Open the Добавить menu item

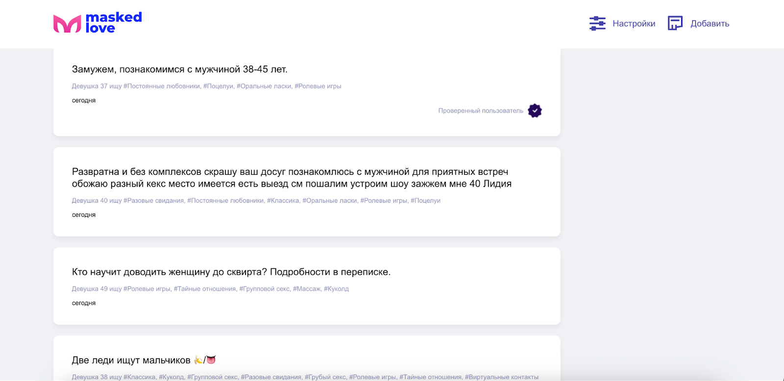coord(710,24)
